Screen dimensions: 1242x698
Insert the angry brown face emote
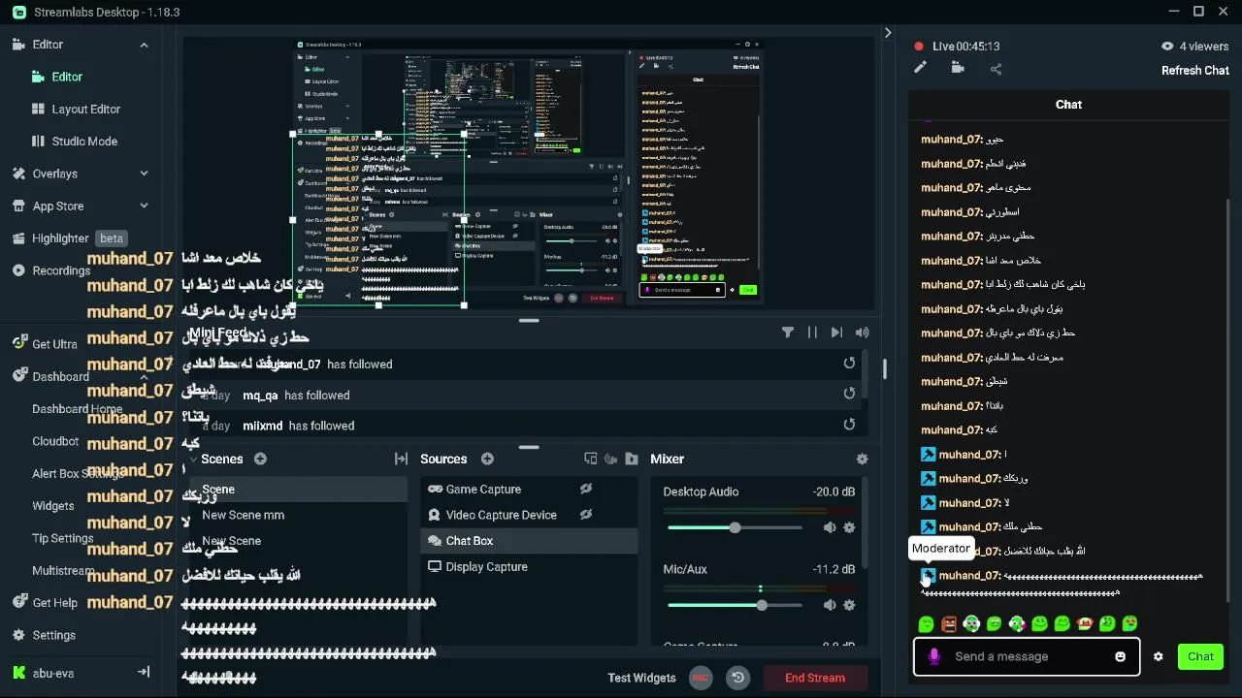point(949,624)
